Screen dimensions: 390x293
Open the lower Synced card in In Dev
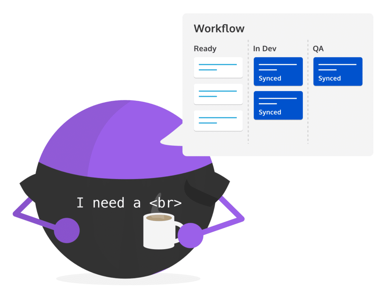[278, 105]
